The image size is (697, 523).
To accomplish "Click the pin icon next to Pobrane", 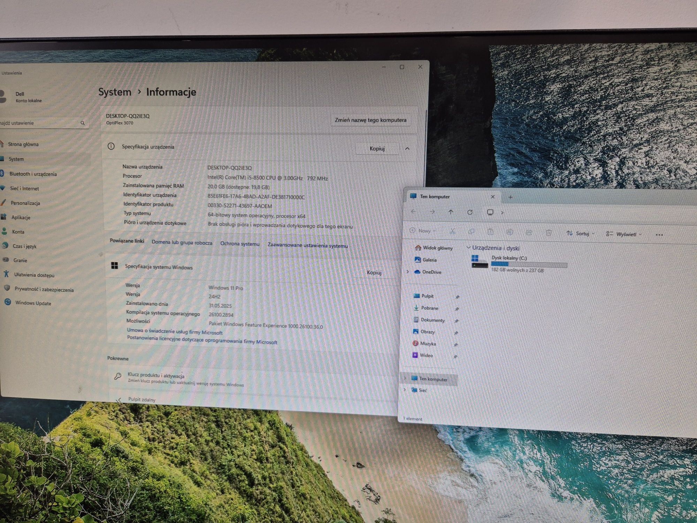I will pyautogui.click(x=457, y=309).
